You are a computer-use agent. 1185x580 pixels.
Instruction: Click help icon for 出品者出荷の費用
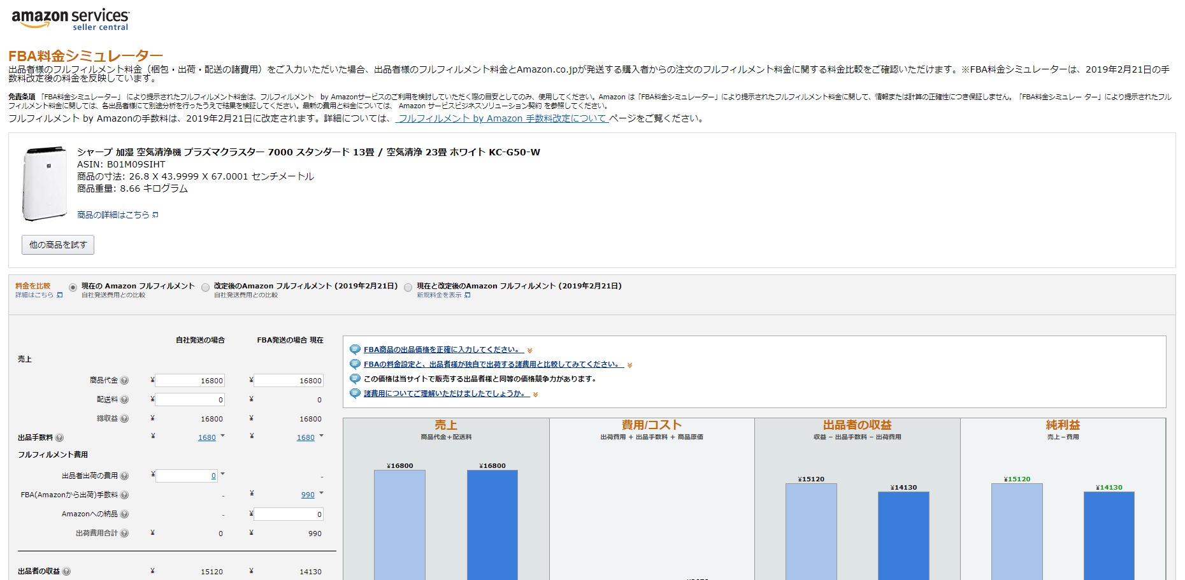point(124,476)
